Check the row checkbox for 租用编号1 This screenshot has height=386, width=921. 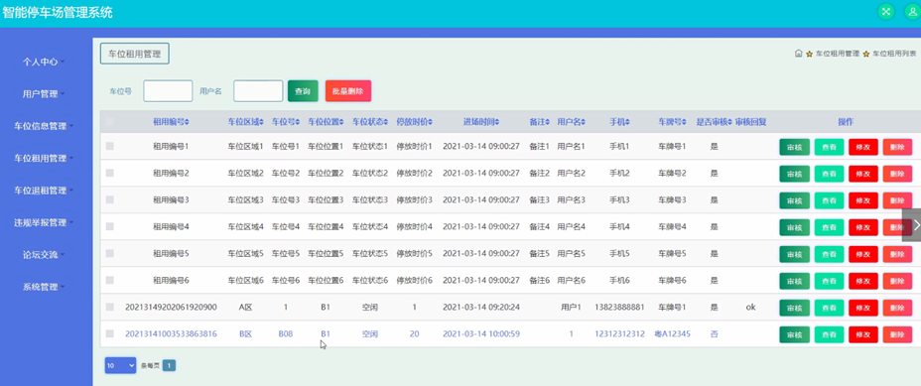click(110, 146)
